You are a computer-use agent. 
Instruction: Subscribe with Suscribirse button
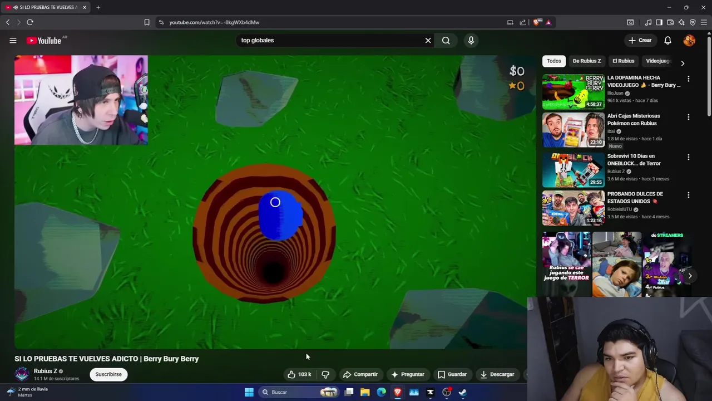point(108,374)
